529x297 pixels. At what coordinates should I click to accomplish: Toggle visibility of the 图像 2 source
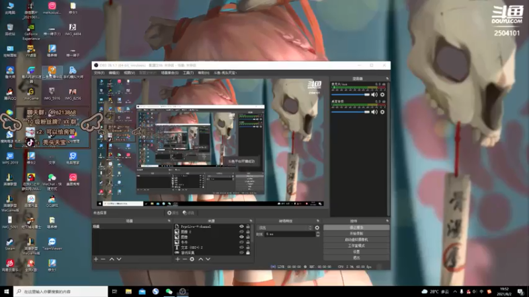(241, 232)
